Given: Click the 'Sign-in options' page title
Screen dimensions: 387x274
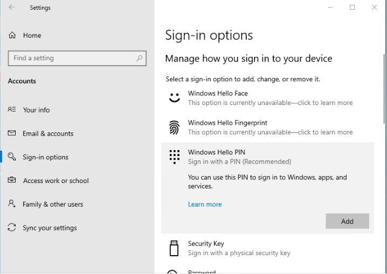Looking at the screenshot, I should pos(209,35).
